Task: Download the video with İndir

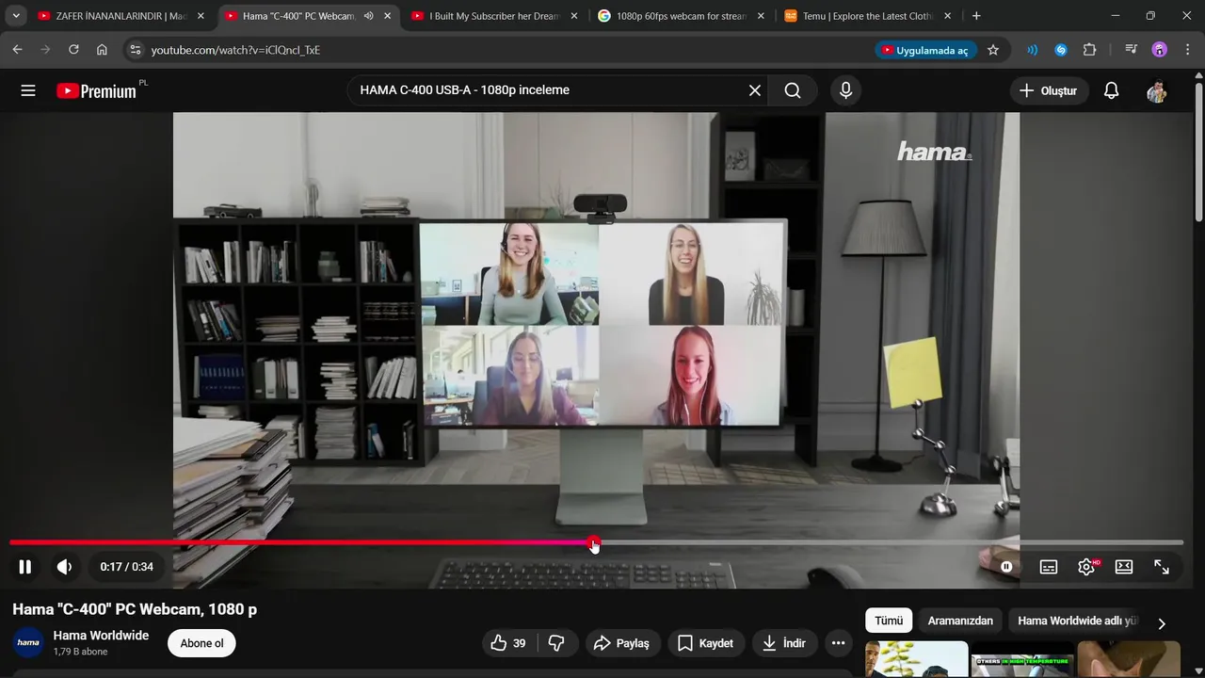Action: click(x=784, y=643)
